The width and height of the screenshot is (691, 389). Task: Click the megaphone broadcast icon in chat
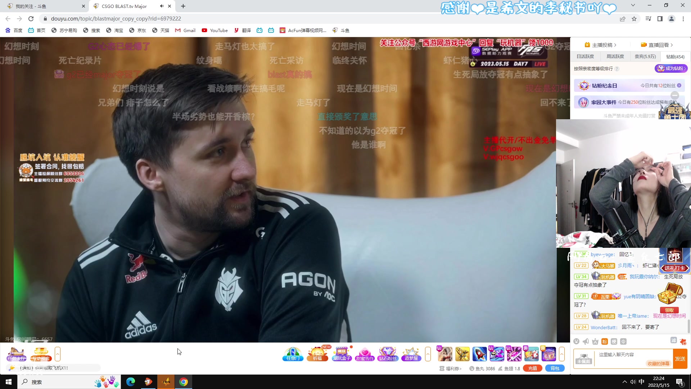586,341
